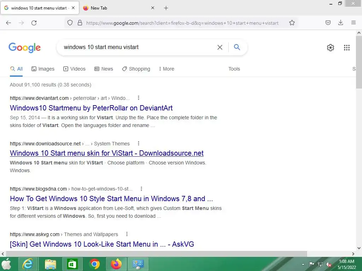Open Google settings gear
The height and width of the screenshot is (271, 362).
pyautogui.click(x=331, y=48)
